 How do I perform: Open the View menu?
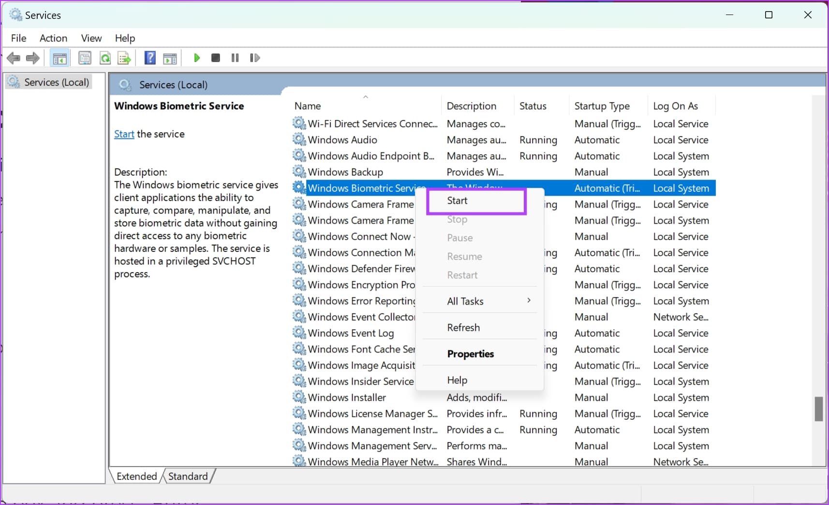pos(91,38)
